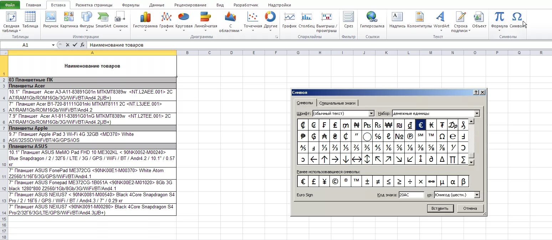Open the Снимок screenshot tool
This screenshot has width=552, height=240.
click(121, 21)
